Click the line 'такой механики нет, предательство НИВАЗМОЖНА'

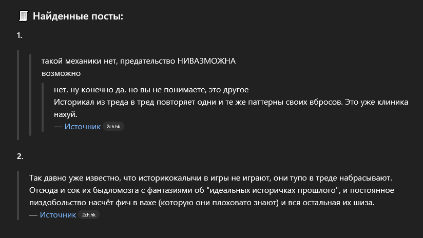click(139, 61)
